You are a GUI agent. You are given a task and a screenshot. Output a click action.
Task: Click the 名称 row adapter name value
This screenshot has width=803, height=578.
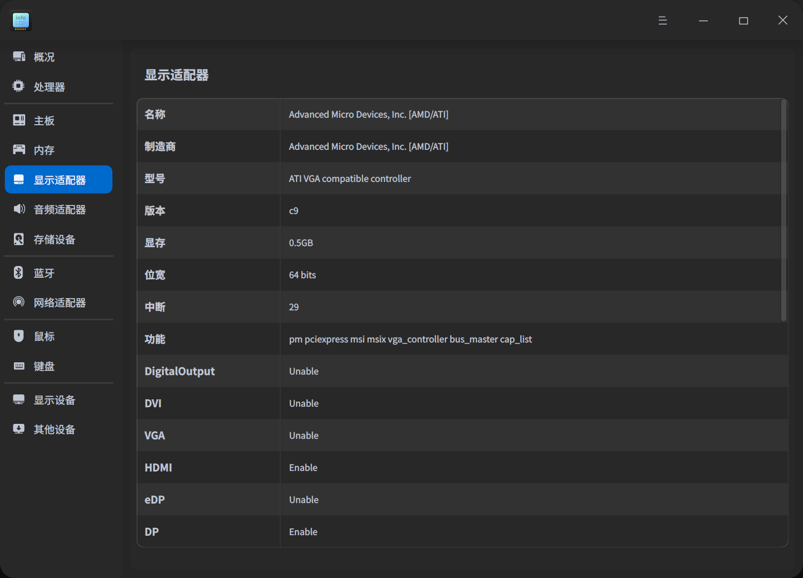[x=368, y=115]
